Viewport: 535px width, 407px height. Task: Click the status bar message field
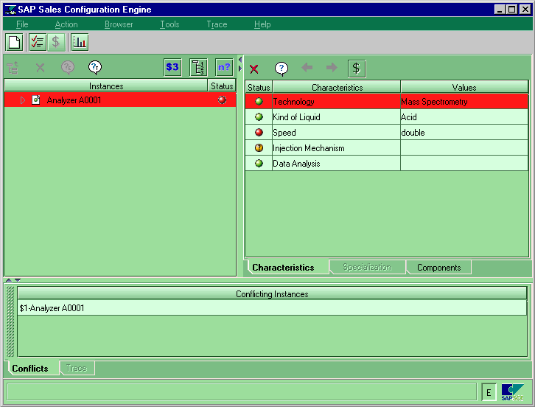[x=242, y=392]
